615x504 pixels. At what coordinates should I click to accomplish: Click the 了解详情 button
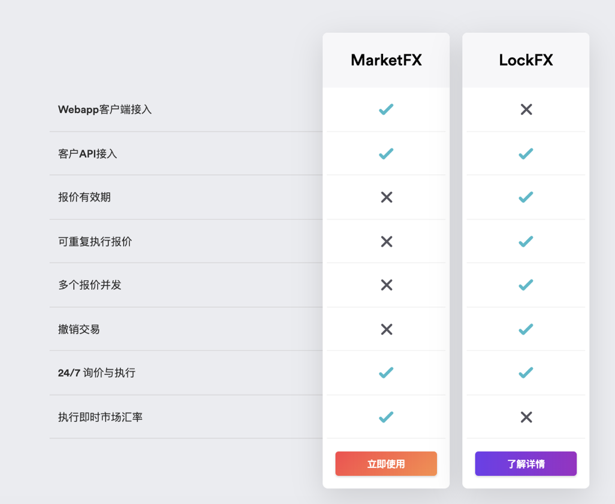pyautogui.click(x=526, y=463)
